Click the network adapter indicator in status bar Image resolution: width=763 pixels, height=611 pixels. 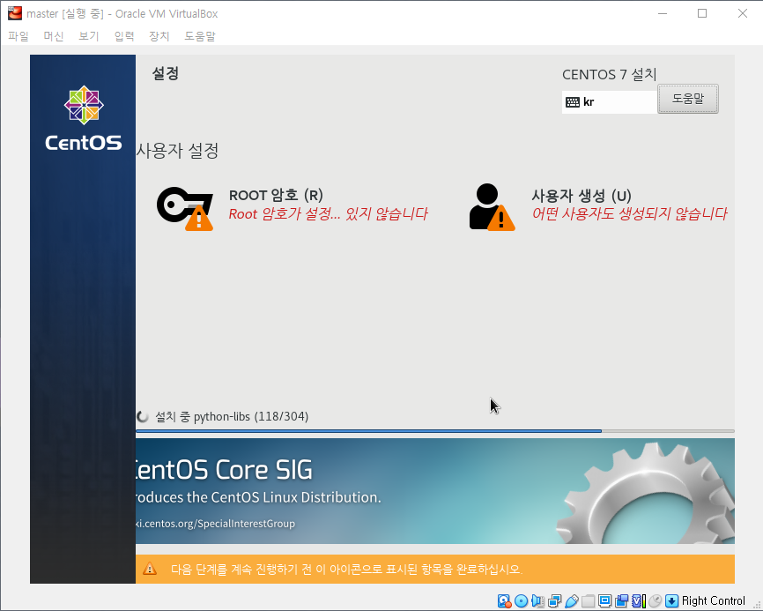555,600
